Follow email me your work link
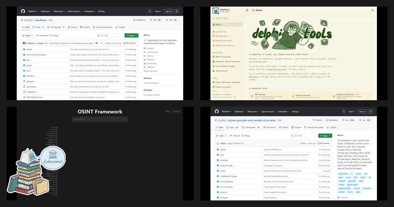Viewport: 394px width, 207px height. coord(276,69)
